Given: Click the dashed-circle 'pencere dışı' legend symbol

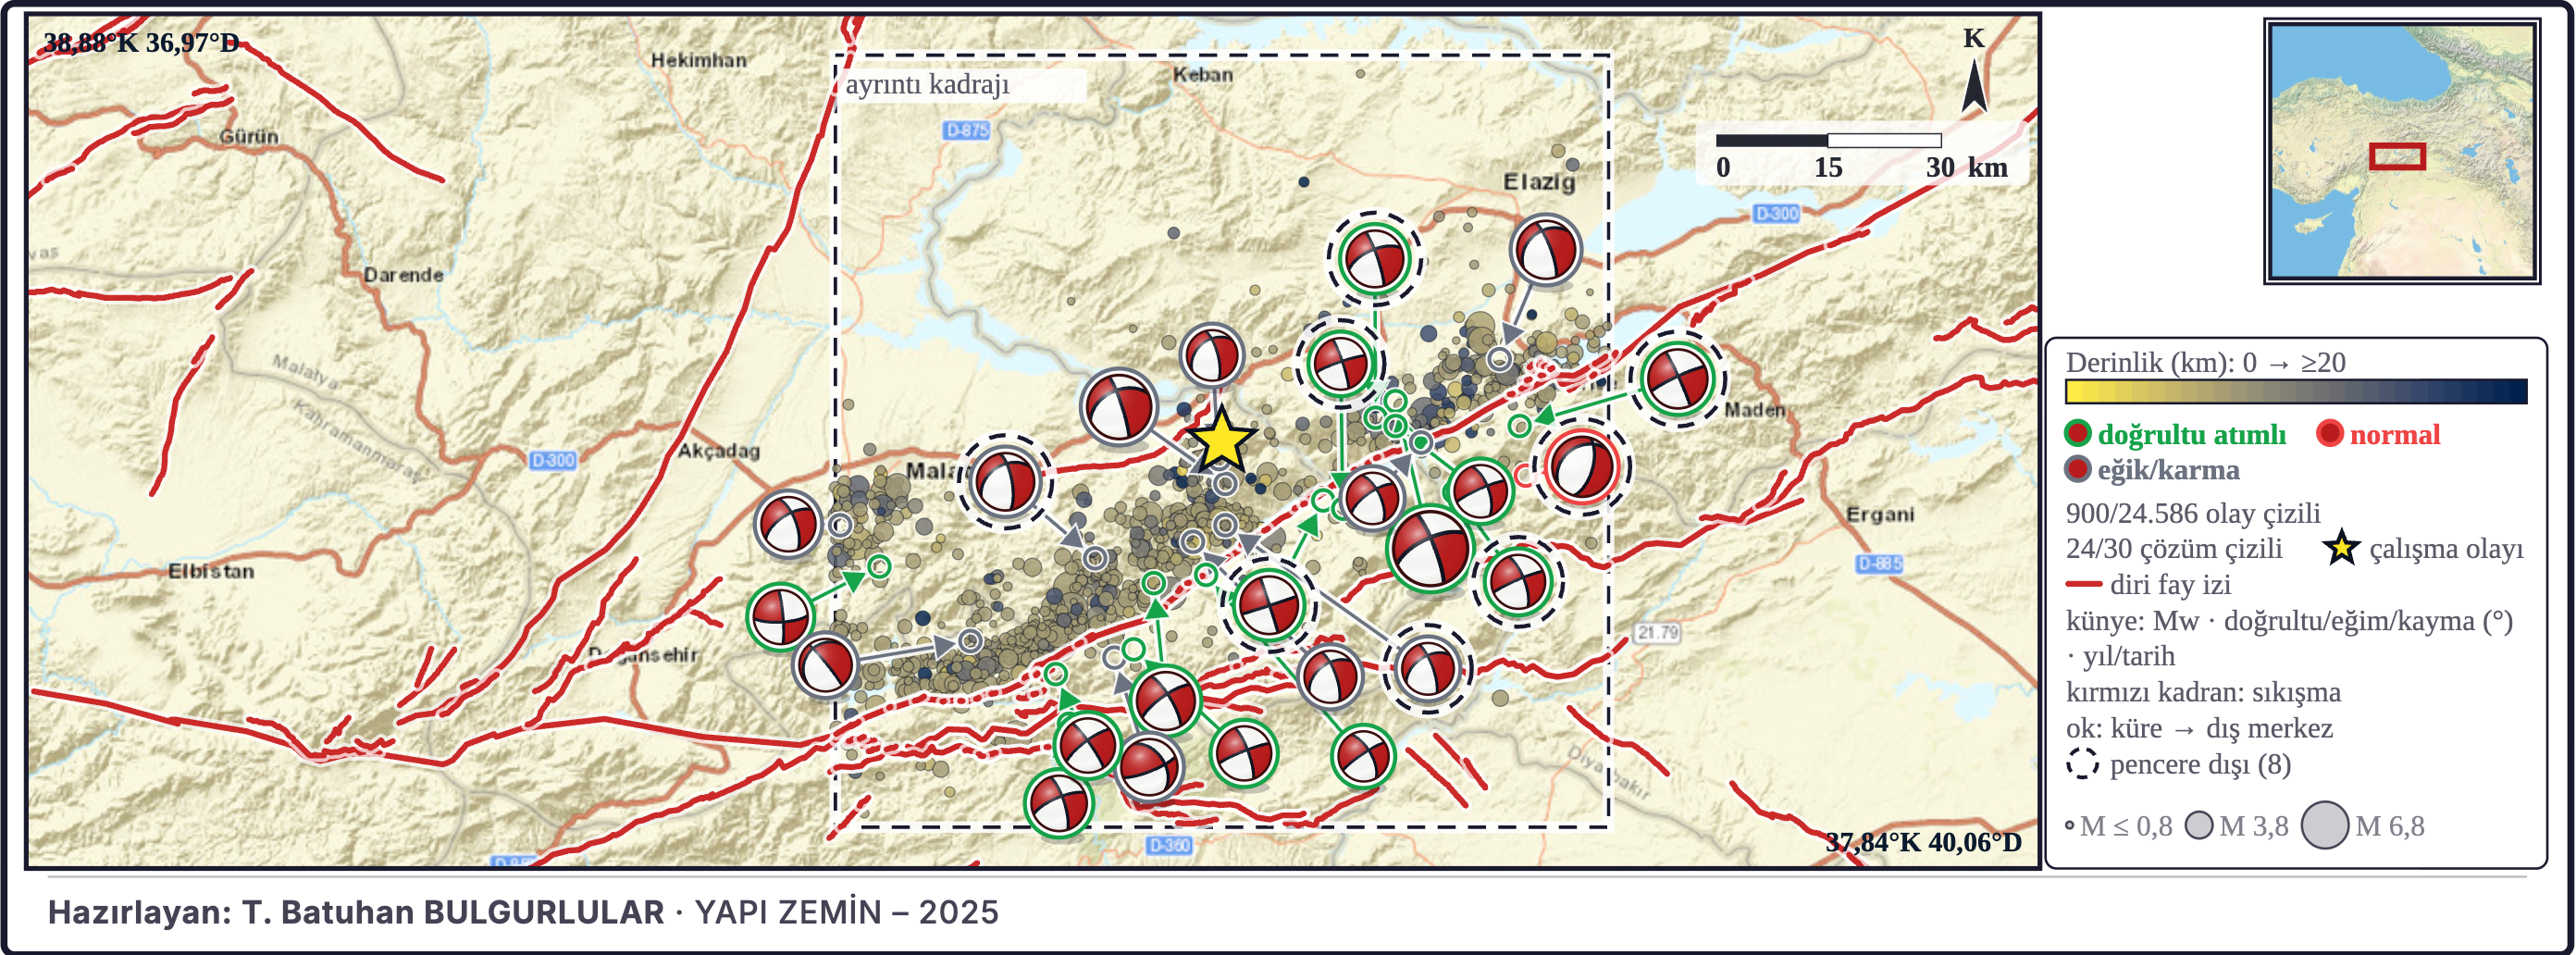Looking at the screenshot, I should tap(2082, 764).
